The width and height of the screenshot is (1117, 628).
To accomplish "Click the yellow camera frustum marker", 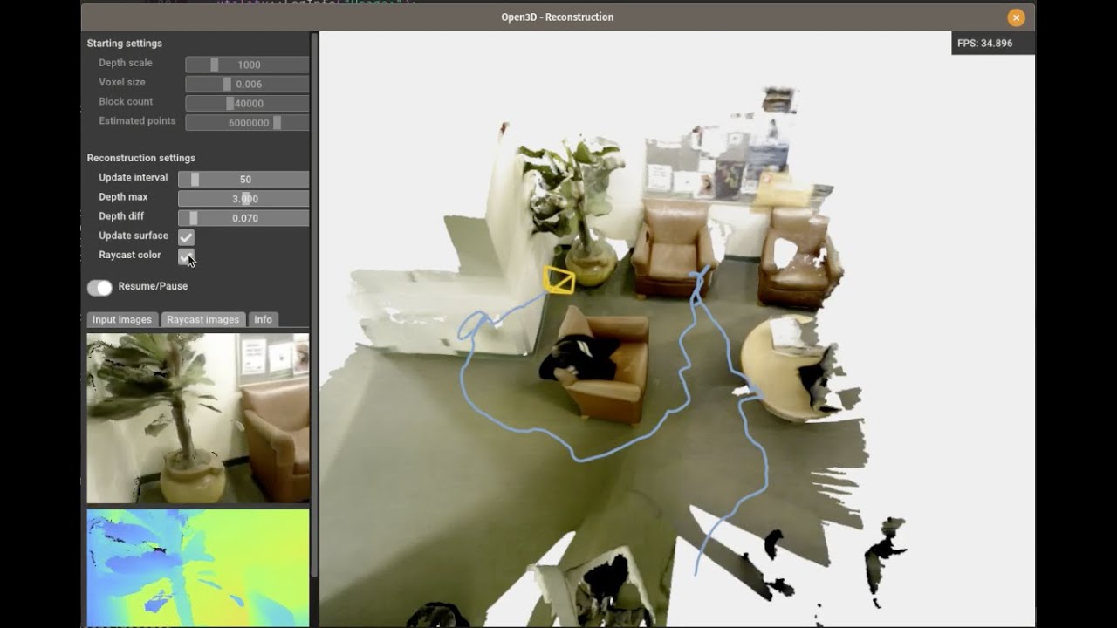I will 558,280.
